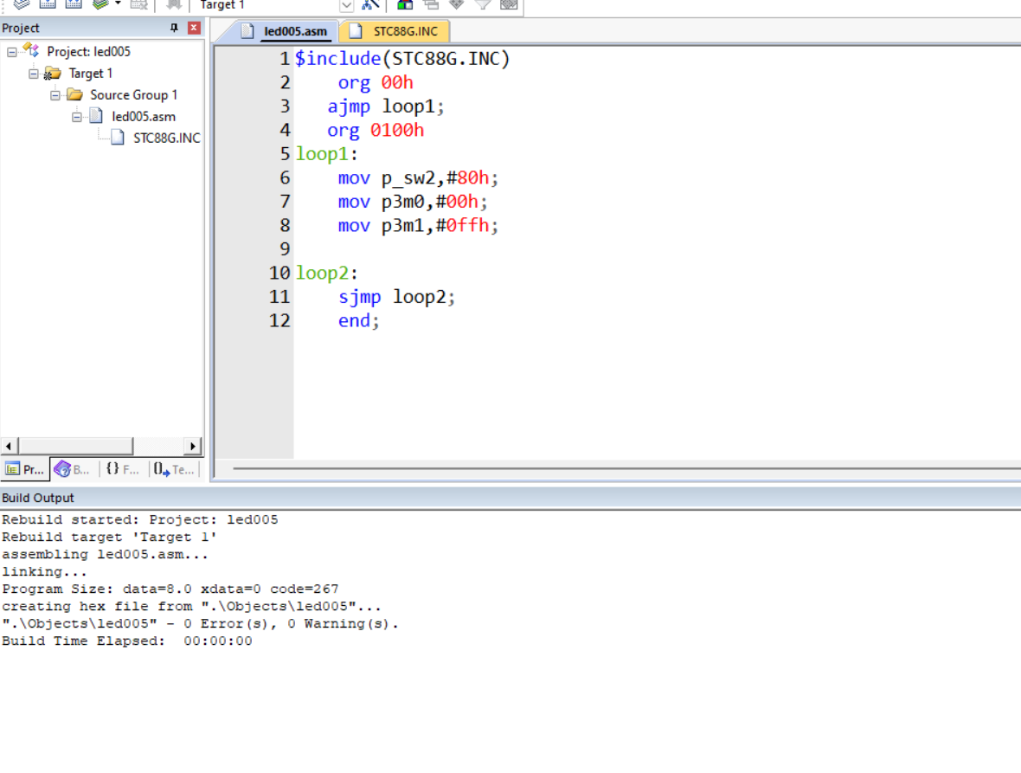Click the led005.asm tab document icon

point(247,30)
